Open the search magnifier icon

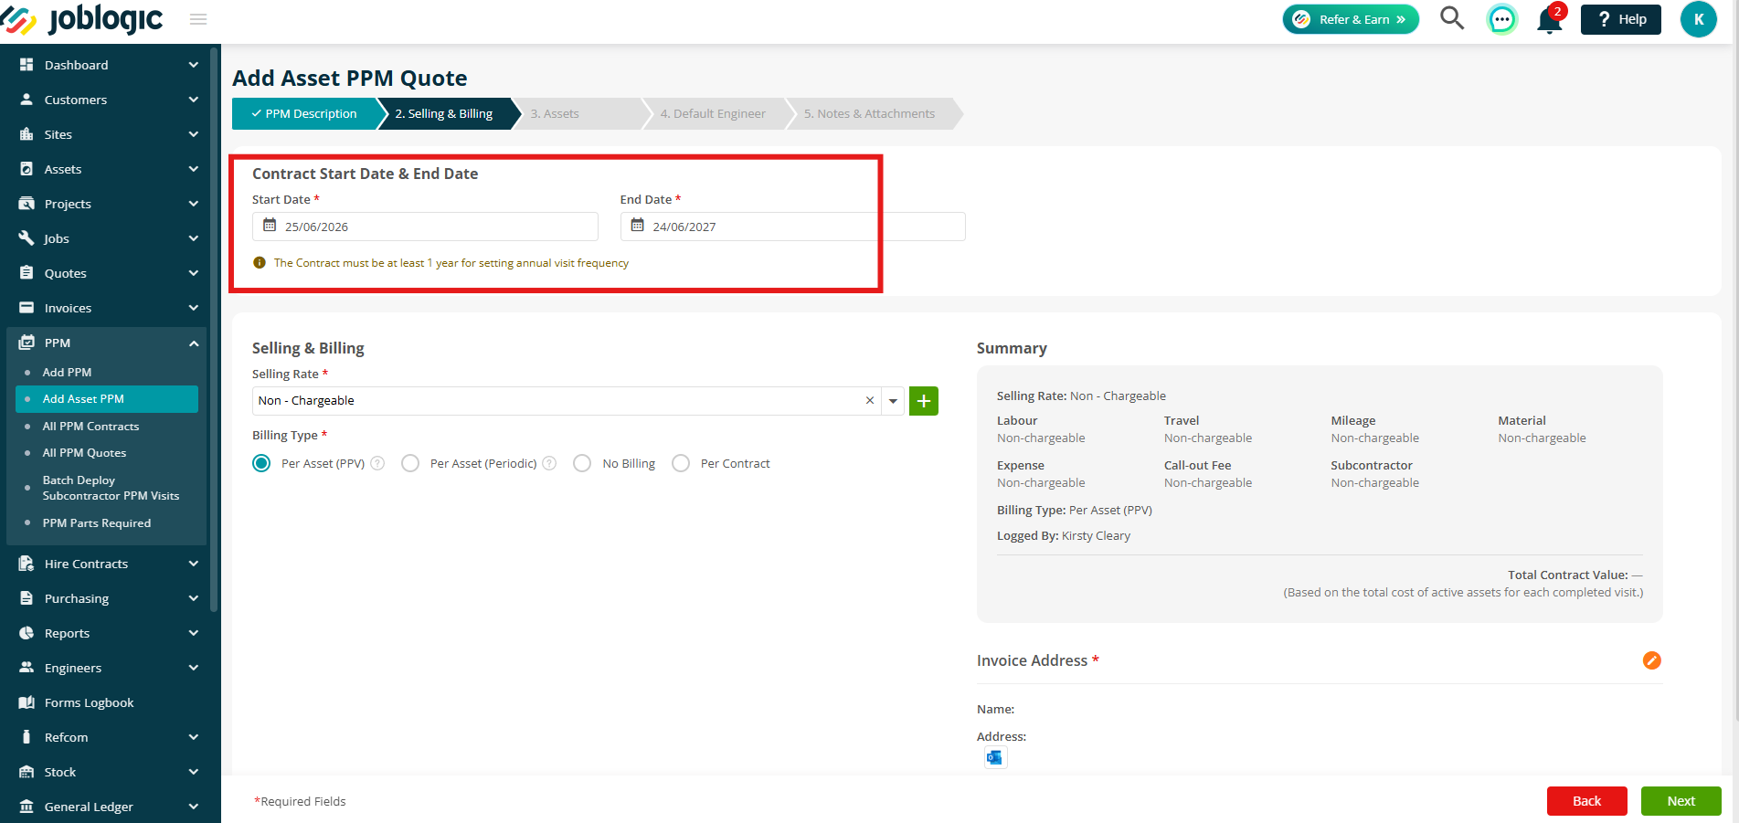[1452, 18]
